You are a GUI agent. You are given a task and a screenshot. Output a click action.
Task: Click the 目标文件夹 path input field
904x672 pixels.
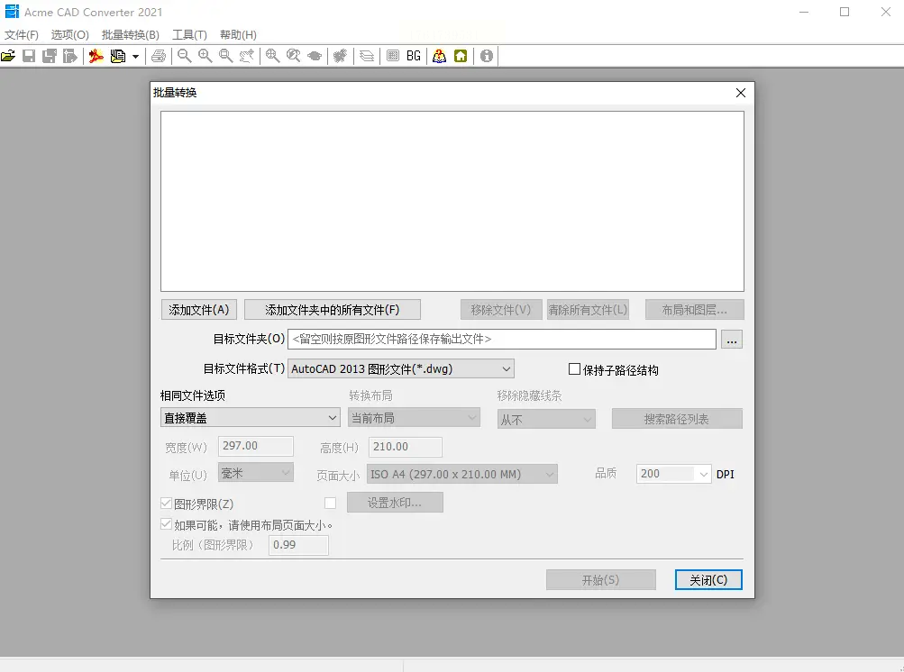click(502, 339)
